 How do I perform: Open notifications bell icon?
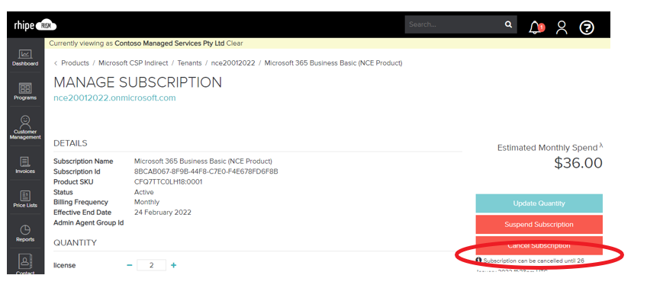coord(536,27)
